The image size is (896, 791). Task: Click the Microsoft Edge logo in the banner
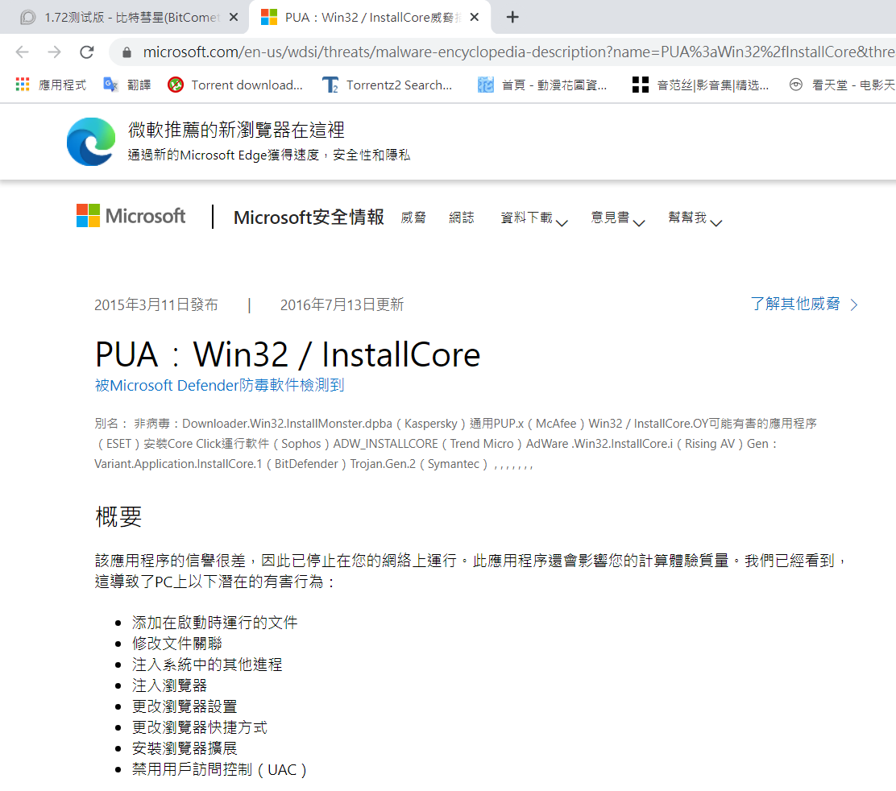click(91, 142)
